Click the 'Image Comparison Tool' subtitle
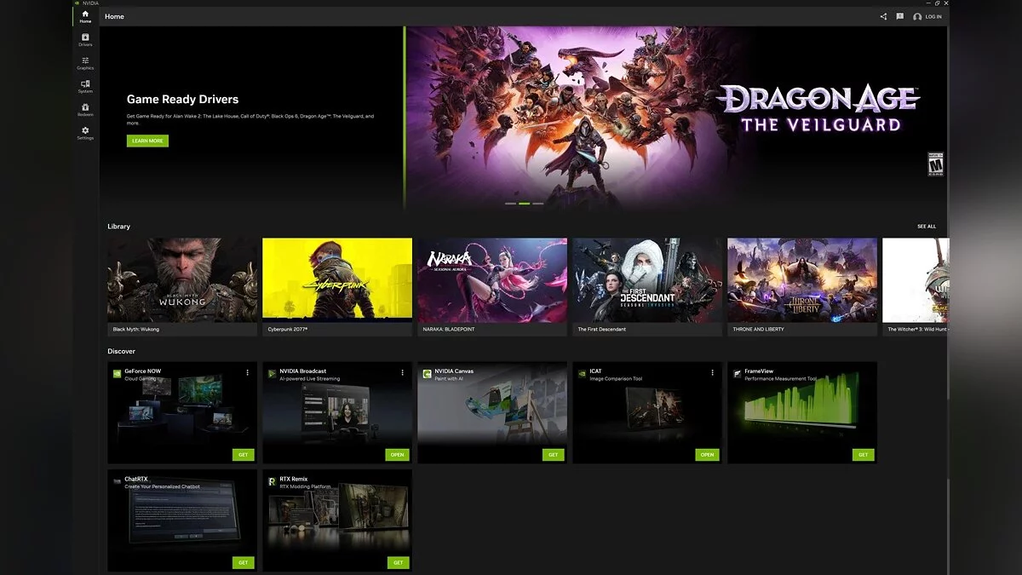 [x=616, y=379]
